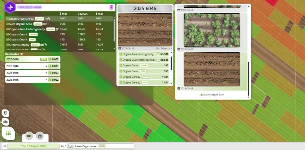The image size is (305, 150).
Task: Click the trait icon beside Mean Organs Area in stats table
Action: pyautogui.click(x=7, y=19)
